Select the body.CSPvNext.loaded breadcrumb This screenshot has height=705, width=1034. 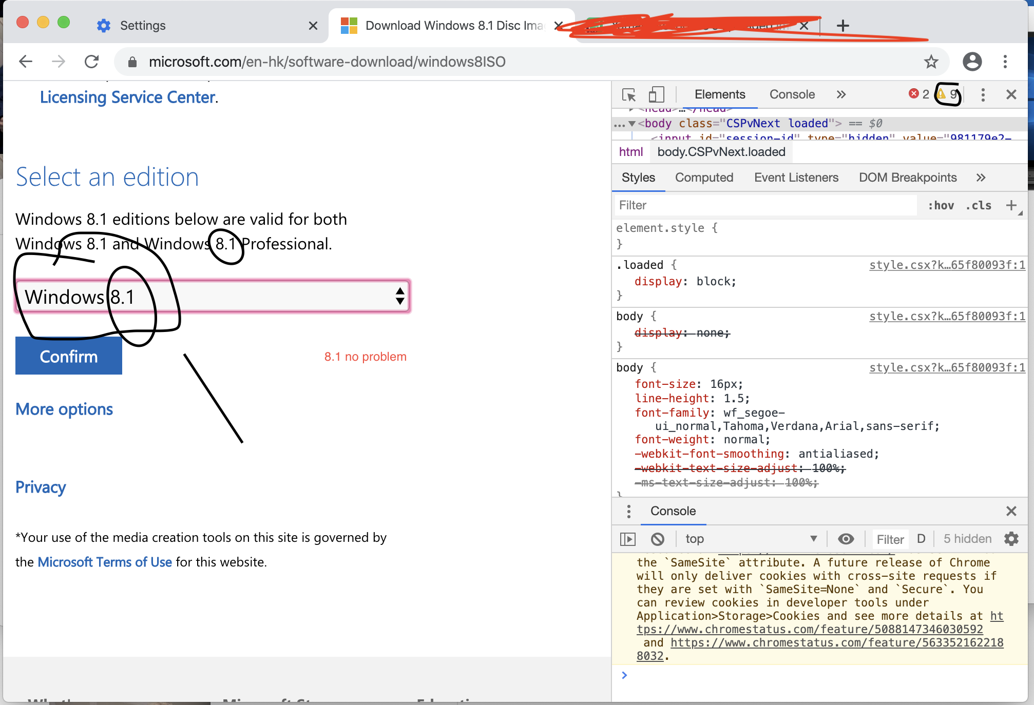(721, 152)
